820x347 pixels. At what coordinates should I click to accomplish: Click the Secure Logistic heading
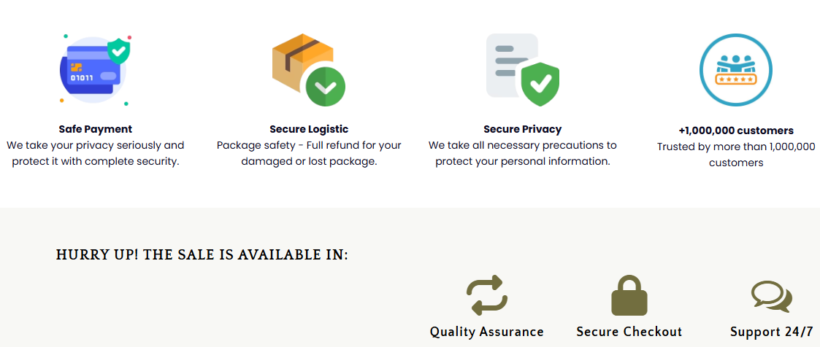click(x=309, y=129)
